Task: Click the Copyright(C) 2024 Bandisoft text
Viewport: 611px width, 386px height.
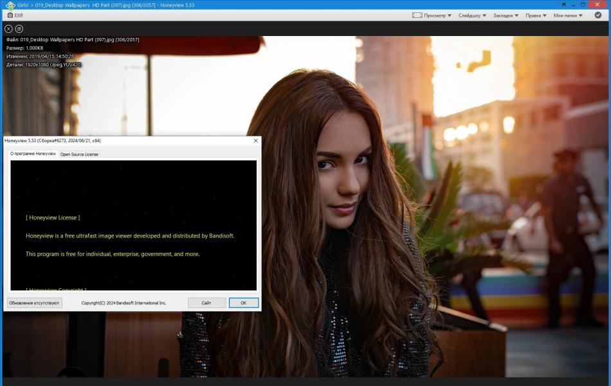Action: pos(124,303)
